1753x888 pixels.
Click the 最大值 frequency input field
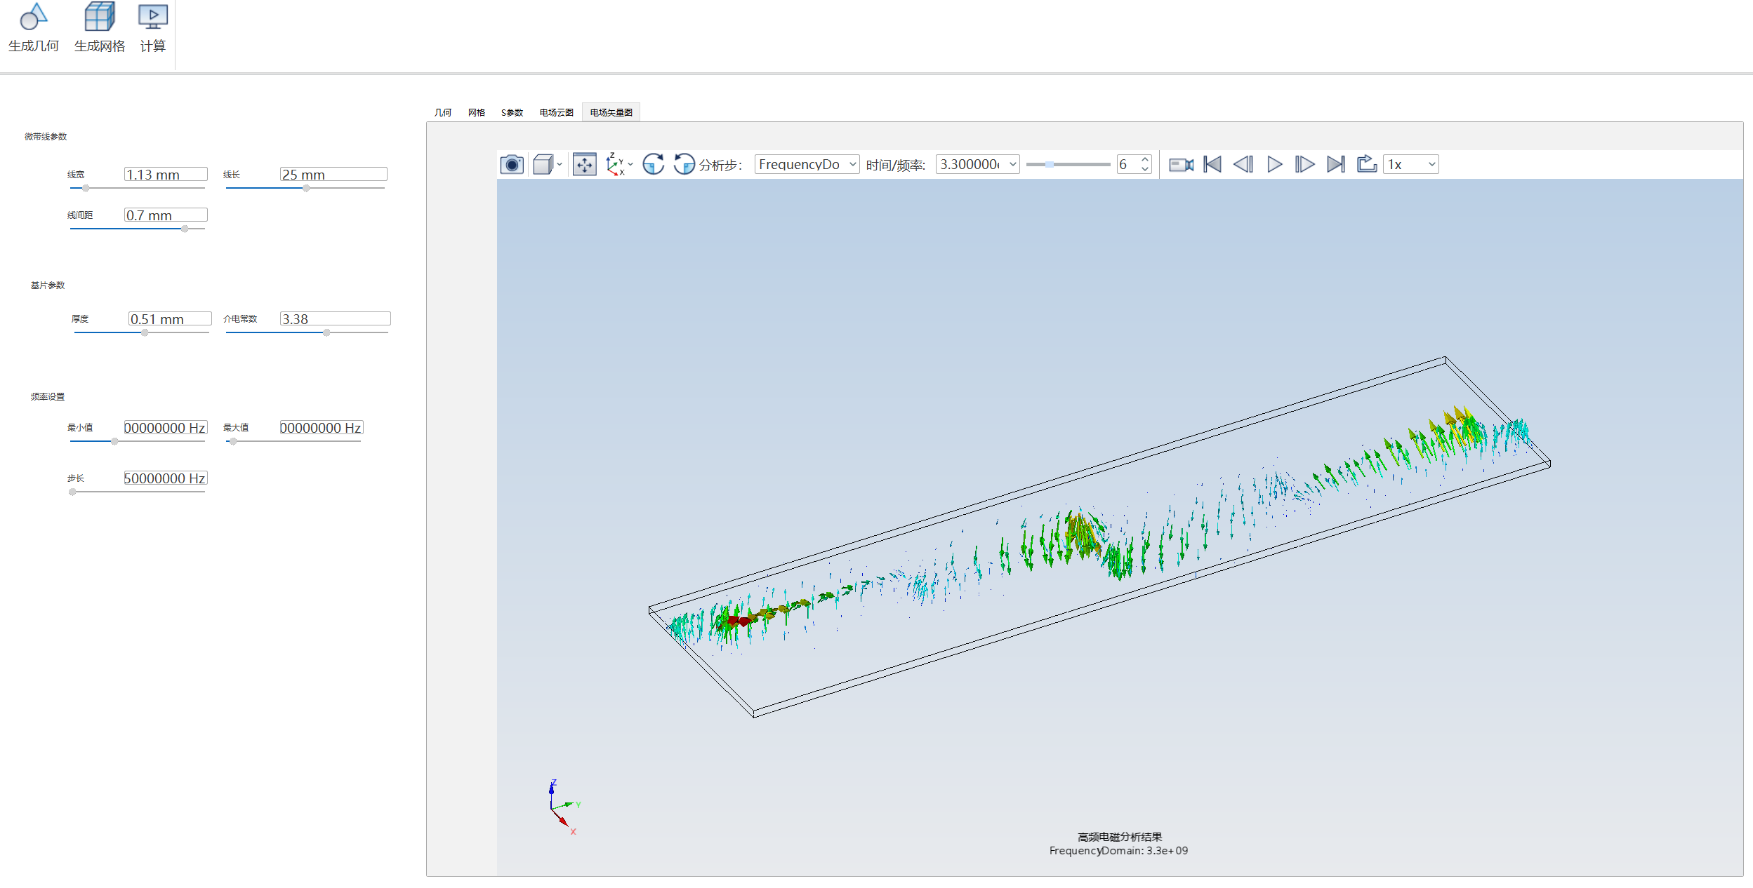[322, 427]
